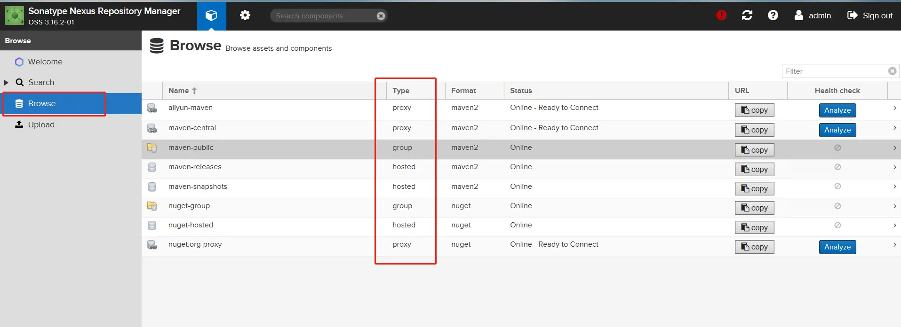Open the admin user account
Image resolution: width=901 pixels, height=327 pixels.
(x=813, y=16)
